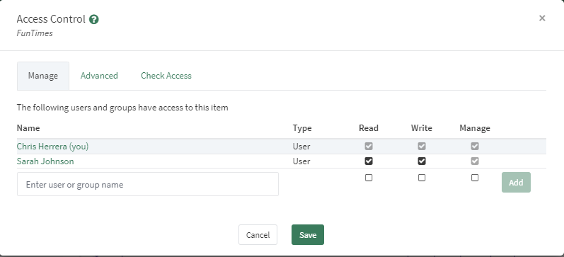Cancel the access control changes
Viewport: 564px width, 257px height.
(x=258, y=234)
